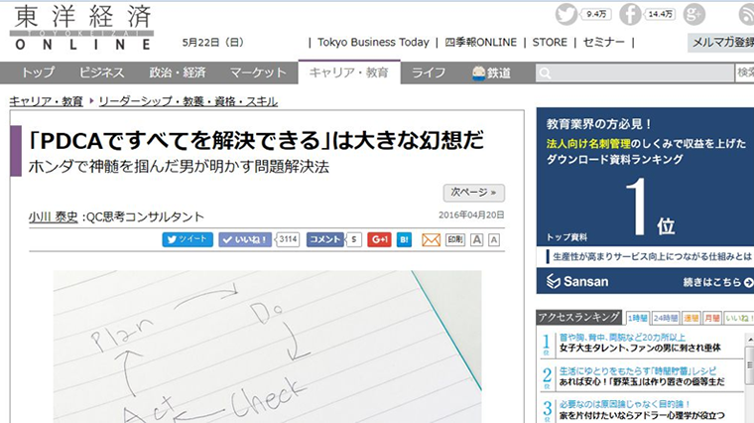Click the メルマガ登録 button
This screenshot has width=754, height=423.
point(721,43)
